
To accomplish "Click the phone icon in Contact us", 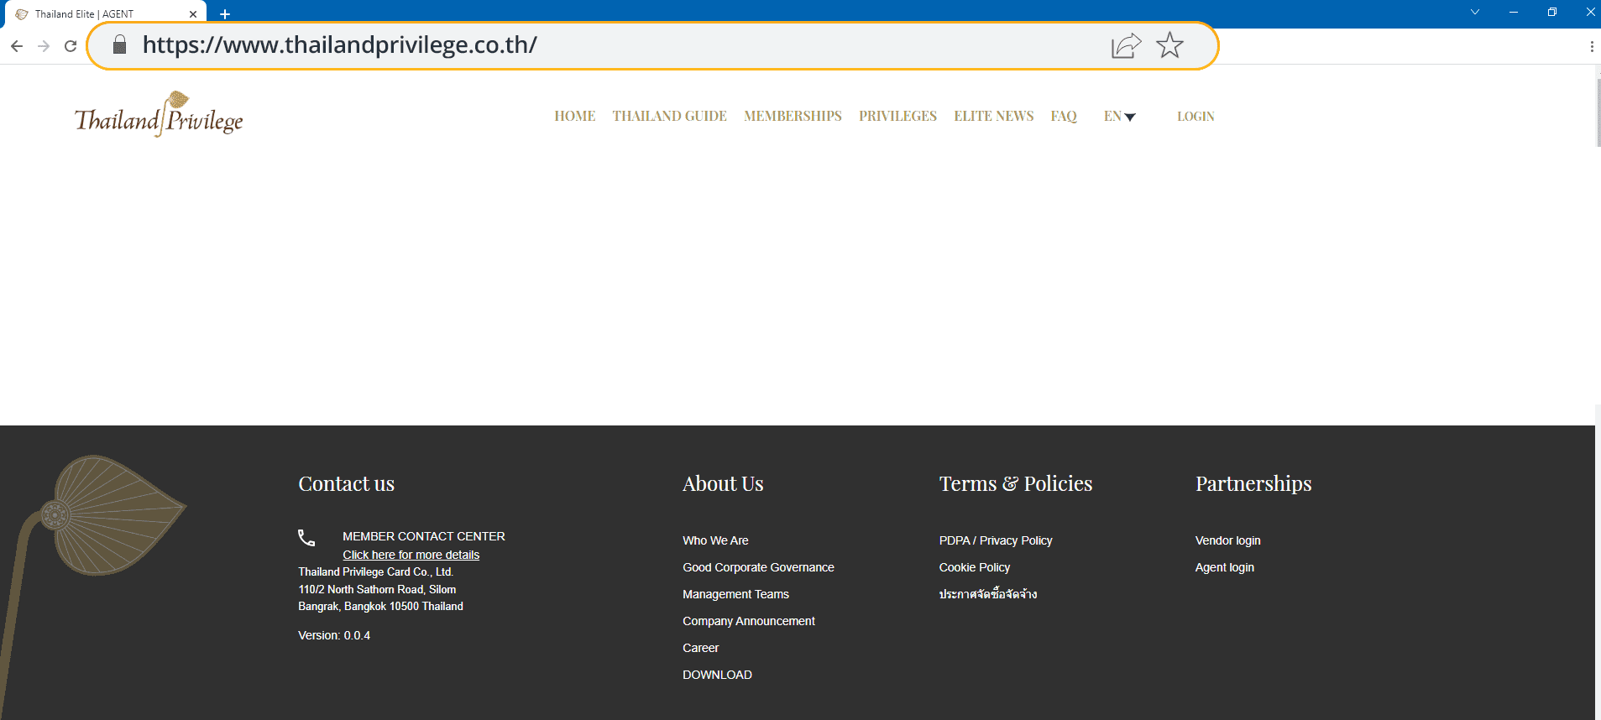I will click(307, 538).
